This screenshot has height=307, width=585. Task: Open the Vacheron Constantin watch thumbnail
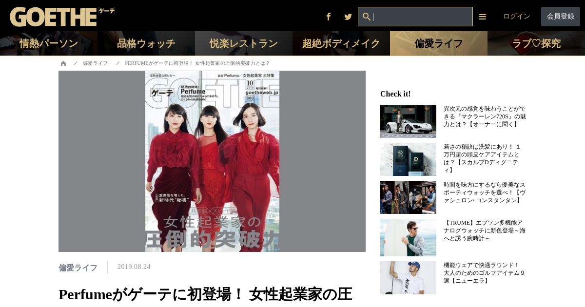(x=408, y=197)
